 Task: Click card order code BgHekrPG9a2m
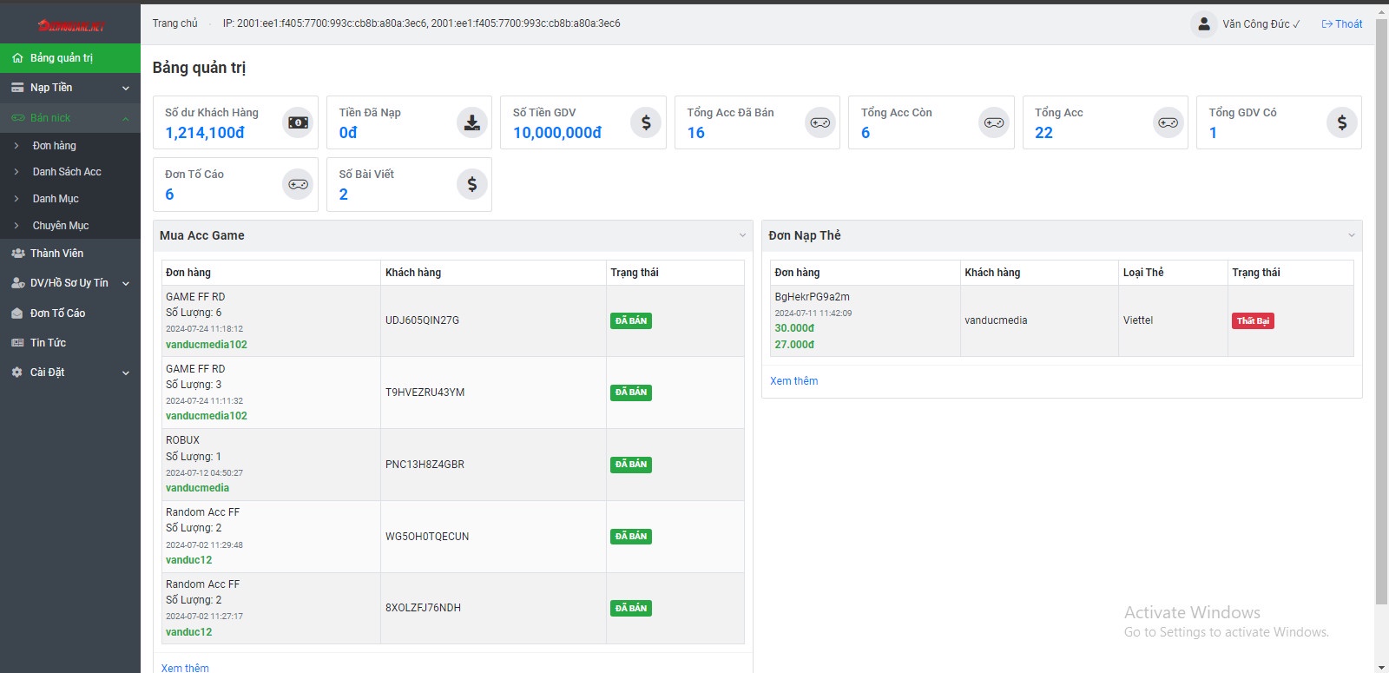(x=812, y=297)
